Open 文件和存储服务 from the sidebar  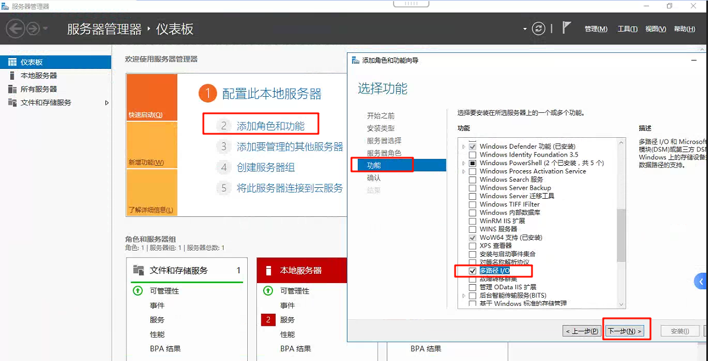click(44, 102)
